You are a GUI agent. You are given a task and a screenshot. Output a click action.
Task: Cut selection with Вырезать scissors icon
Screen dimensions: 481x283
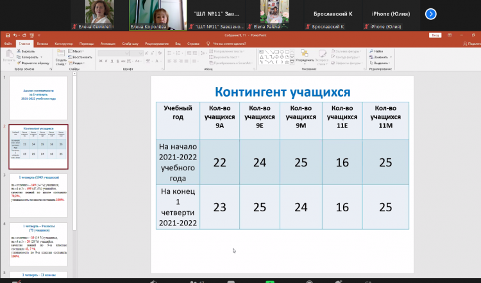click(x=26, y=51)
